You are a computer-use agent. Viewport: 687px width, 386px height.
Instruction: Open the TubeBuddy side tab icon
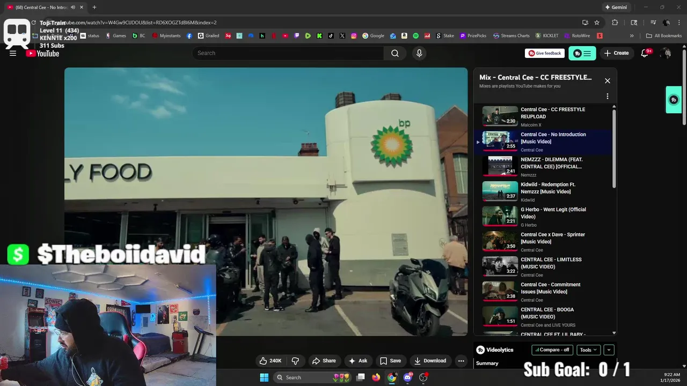674,100
